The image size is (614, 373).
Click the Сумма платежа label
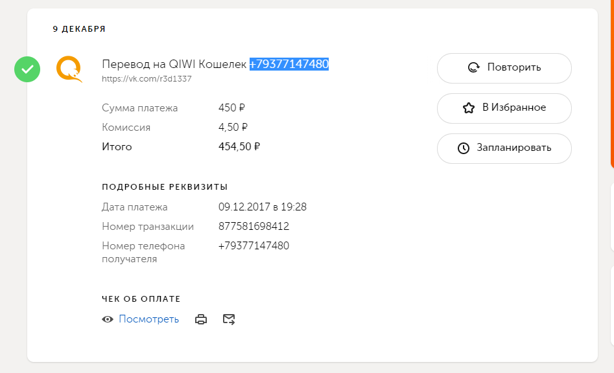(140, 108)
